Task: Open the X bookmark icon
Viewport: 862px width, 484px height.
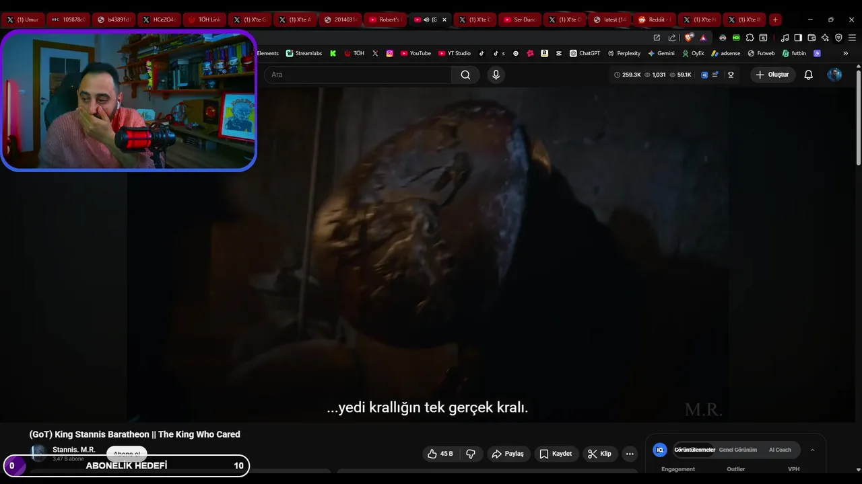Action: point(375,53)
